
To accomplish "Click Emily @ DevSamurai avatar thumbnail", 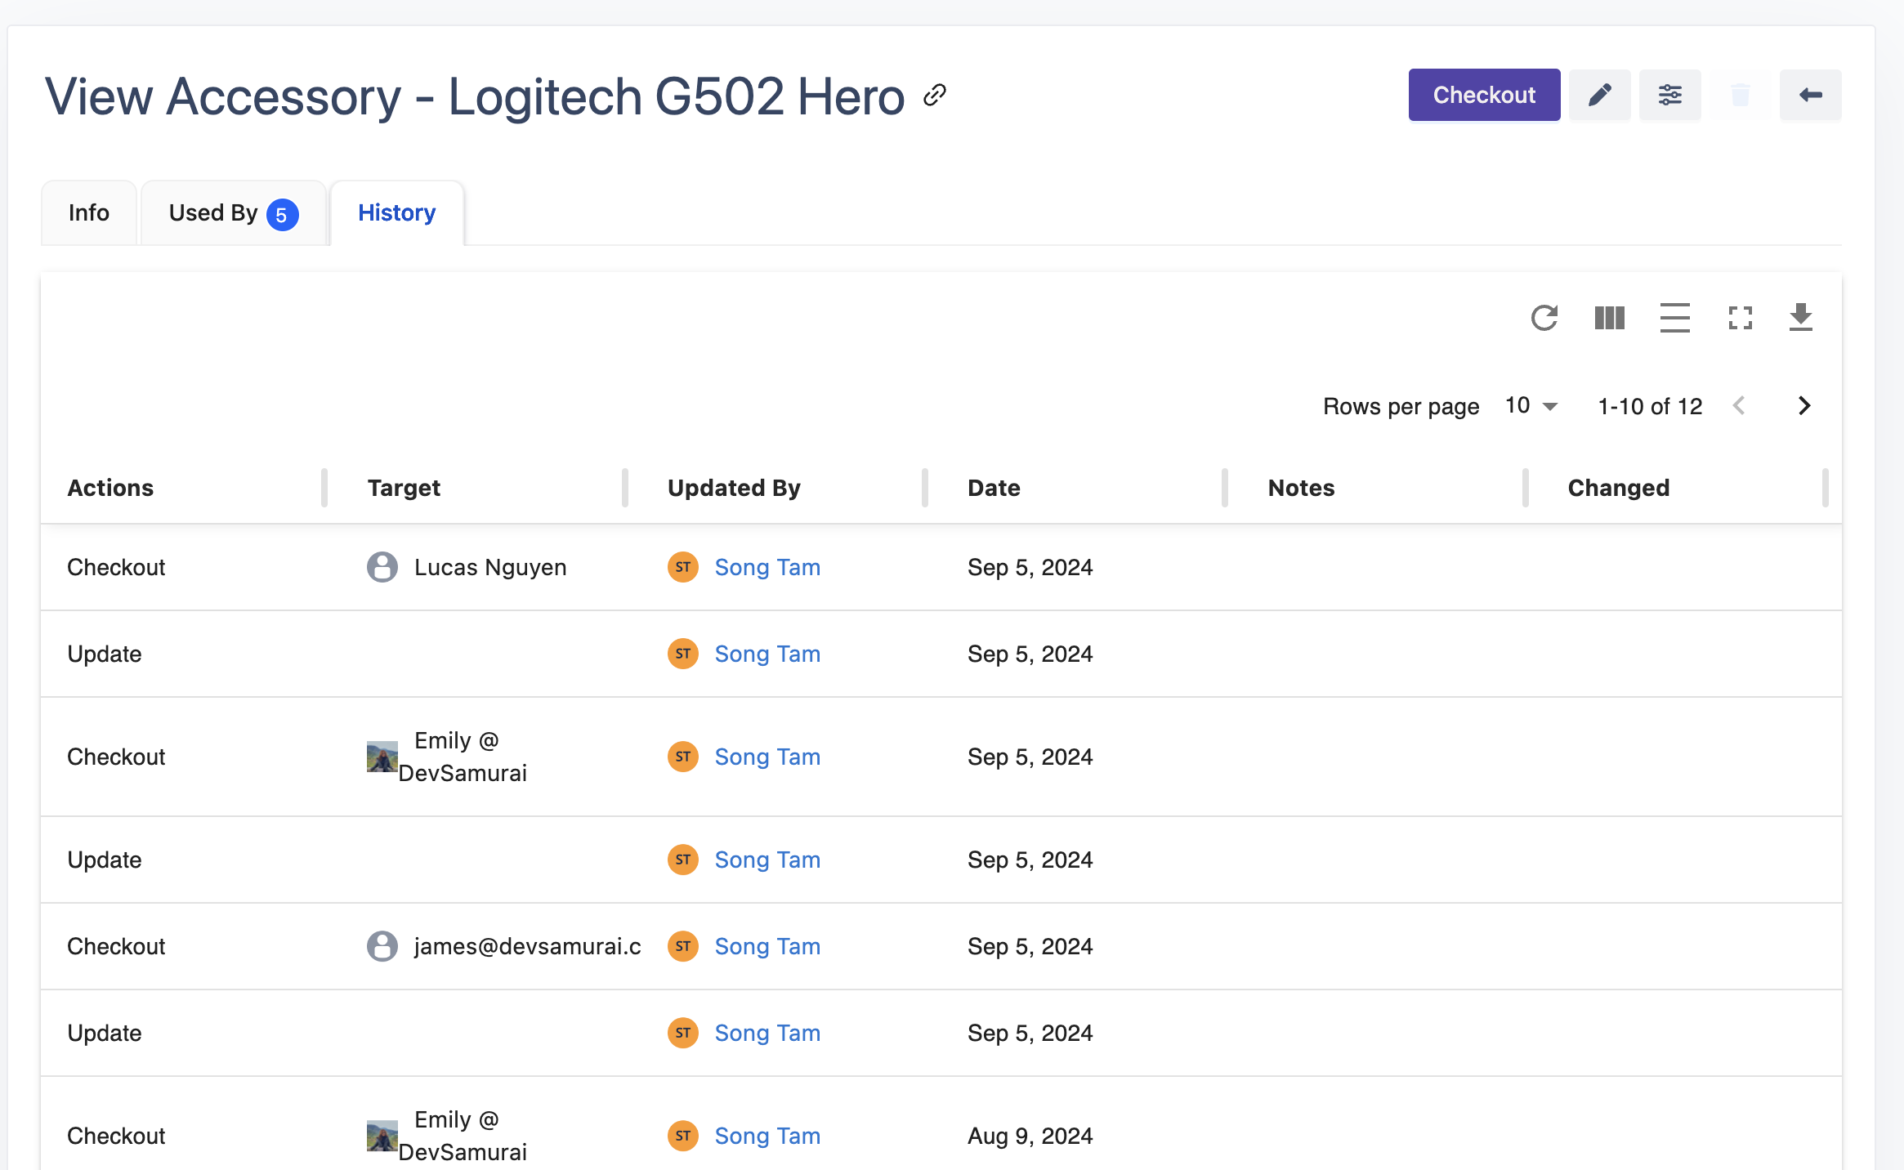I will point(382,757).
